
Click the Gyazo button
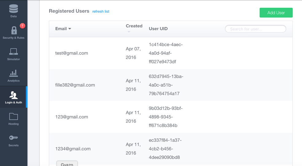tap(67, 164)
